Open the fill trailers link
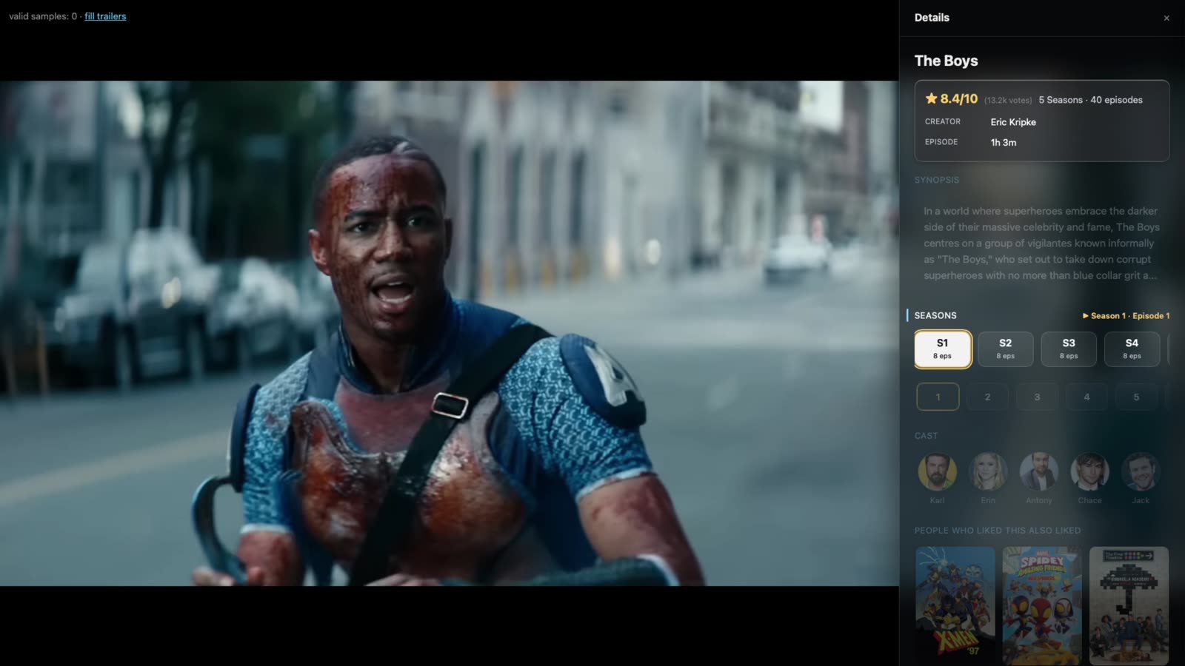Viewport: 1185px width, 666px height. (x=105, y=16)
